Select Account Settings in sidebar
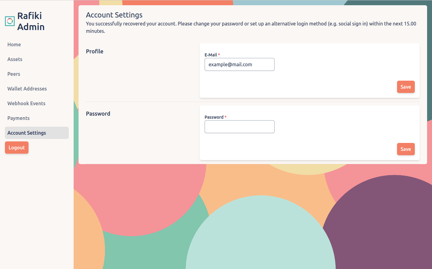432x269 pixels. pos(37,133)
